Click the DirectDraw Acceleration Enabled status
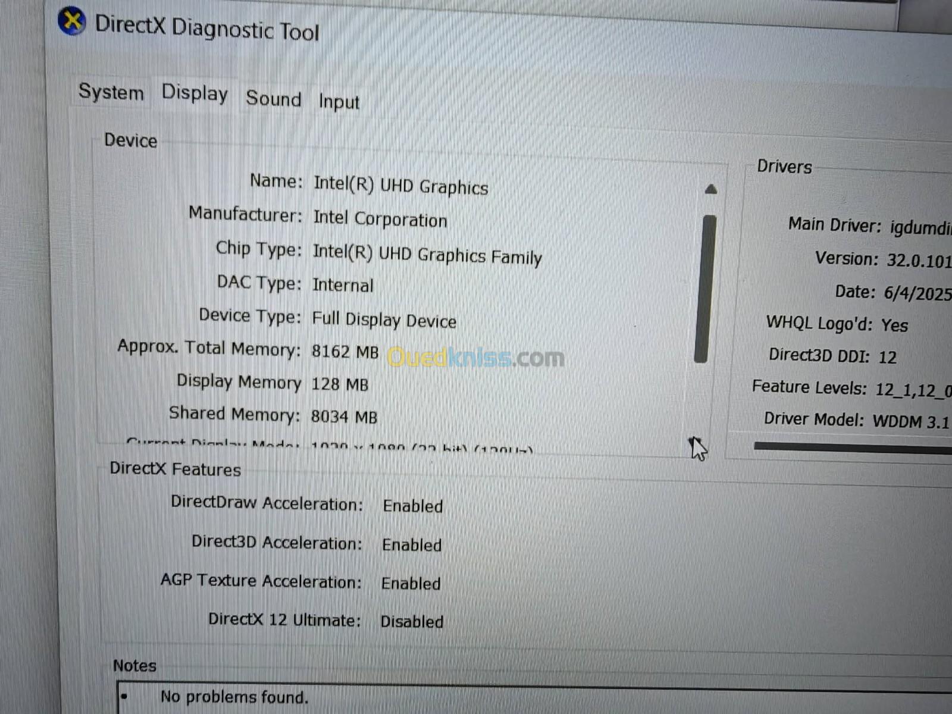The height and width of the screenshot is (714, 952). click(413, 506)
